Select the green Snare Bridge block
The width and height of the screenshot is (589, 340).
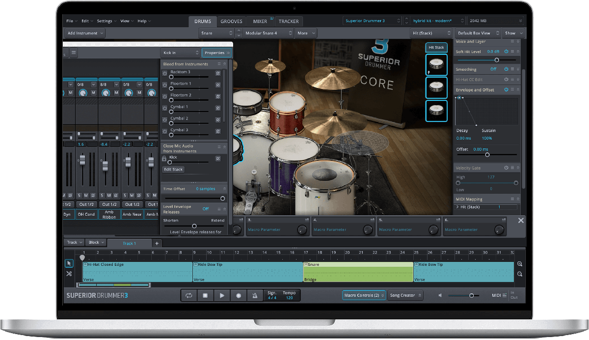coord(358,272)
